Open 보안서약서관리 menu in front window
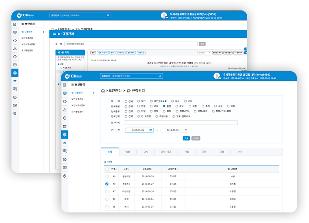The width and height of the screenshot is (309, 223). [x=78, y=105]
